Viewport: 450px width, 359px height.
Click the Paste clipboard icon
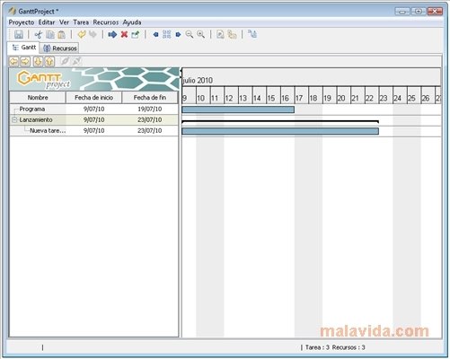click(x=62, y=34)
